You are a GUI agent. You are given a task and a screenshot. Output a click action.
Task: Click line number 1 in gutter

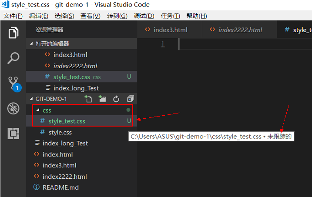(163, 44)
